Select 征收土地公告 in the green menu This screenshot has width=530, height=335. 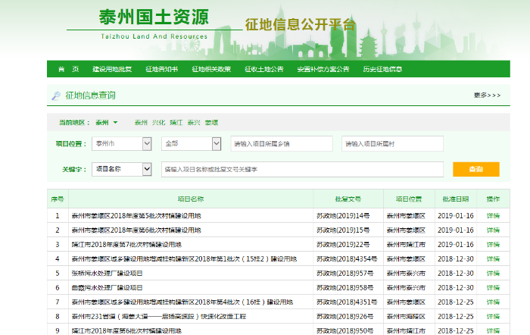[x=263, y=69]
